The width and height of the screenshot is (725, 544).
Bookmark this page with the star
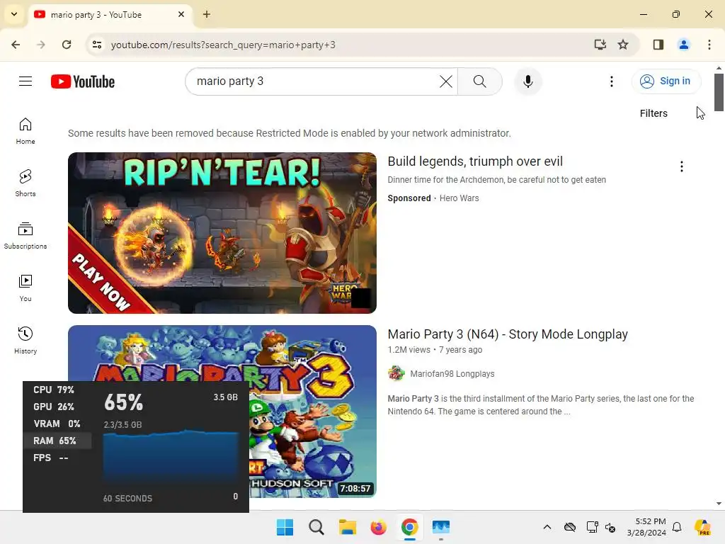point(623,45)
